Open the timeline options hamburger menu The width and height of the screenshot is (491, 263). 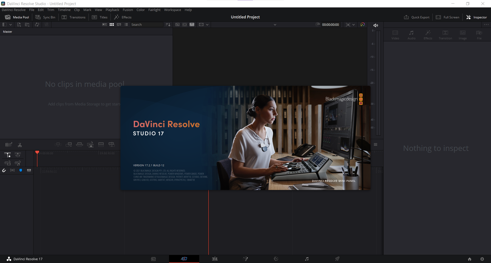pos(375,145)
